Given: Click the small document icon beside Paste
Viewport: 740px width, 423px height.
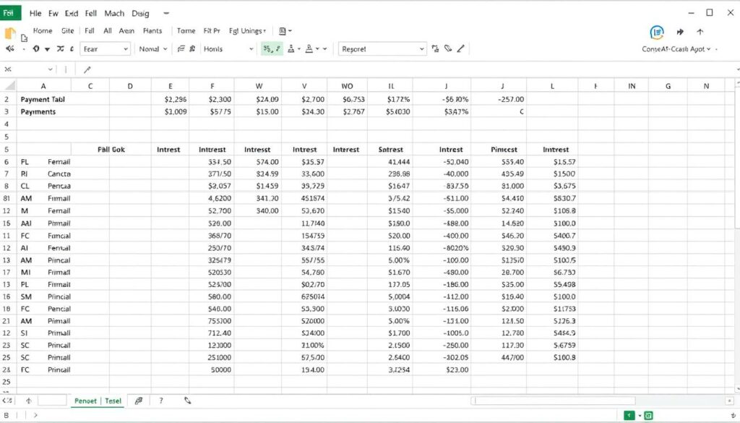Looking at the screenshot, I should 24,37.
